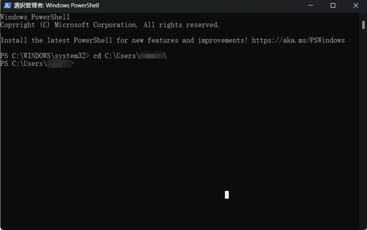Click the window title text '选择管理者: Windows PowerShell'
Screen dimensions: 367x230
click(x=56, y=6)
